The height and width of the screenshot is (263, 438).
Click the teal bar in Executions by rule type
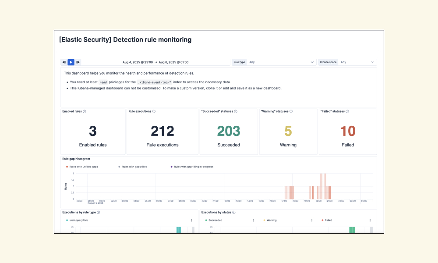[x=179, y=230]
